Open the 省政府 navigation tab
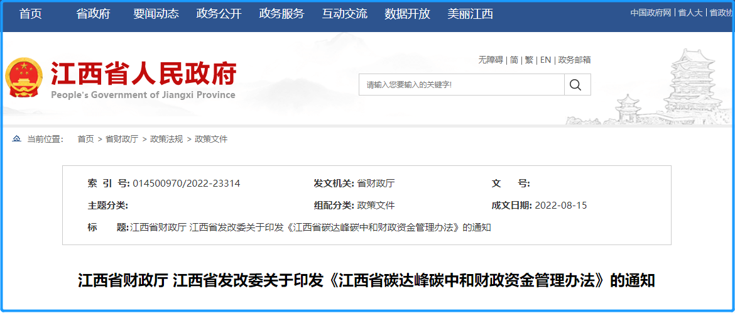The width and height of the screenshot is (735, 313). click(x=93, y=14)
